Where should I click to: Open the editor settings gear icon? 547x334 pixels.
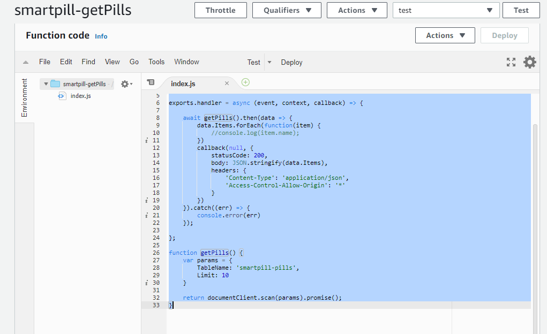point(529,62)
